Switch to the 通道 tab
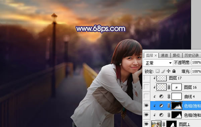The image size is (201, 127). (164, 55)
